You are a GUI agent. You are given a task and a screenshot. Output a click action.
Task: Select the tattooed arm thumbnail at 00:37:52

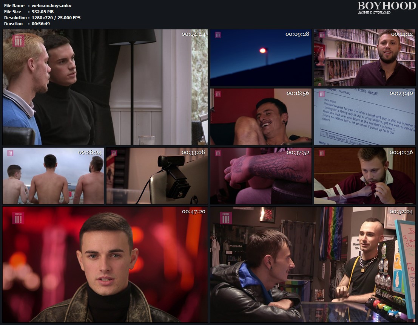tap(261, 176)
